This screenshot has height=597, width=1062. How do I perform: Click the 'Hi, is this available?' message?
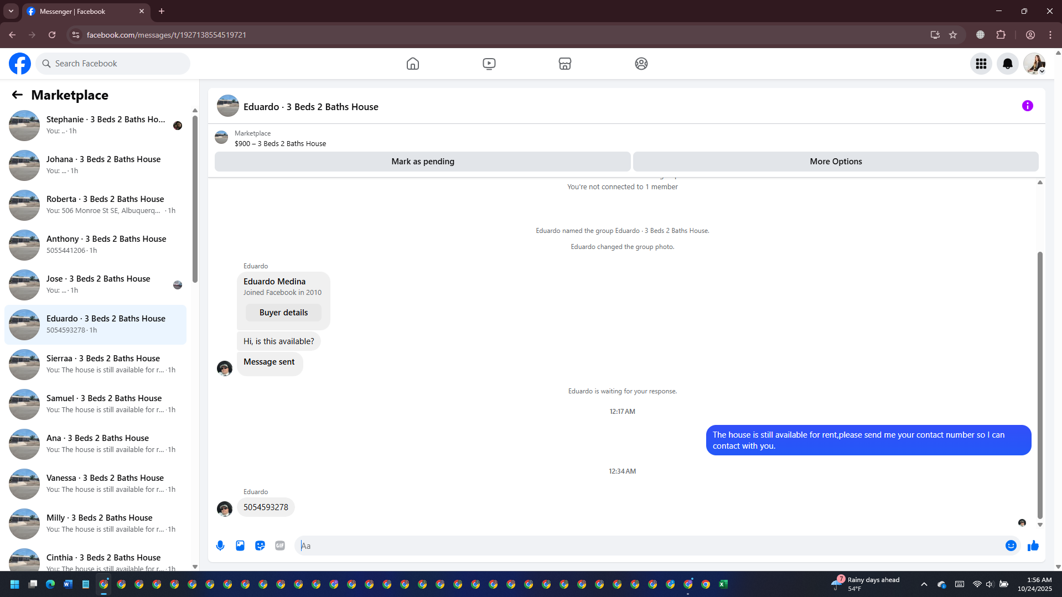coord(278,341)
